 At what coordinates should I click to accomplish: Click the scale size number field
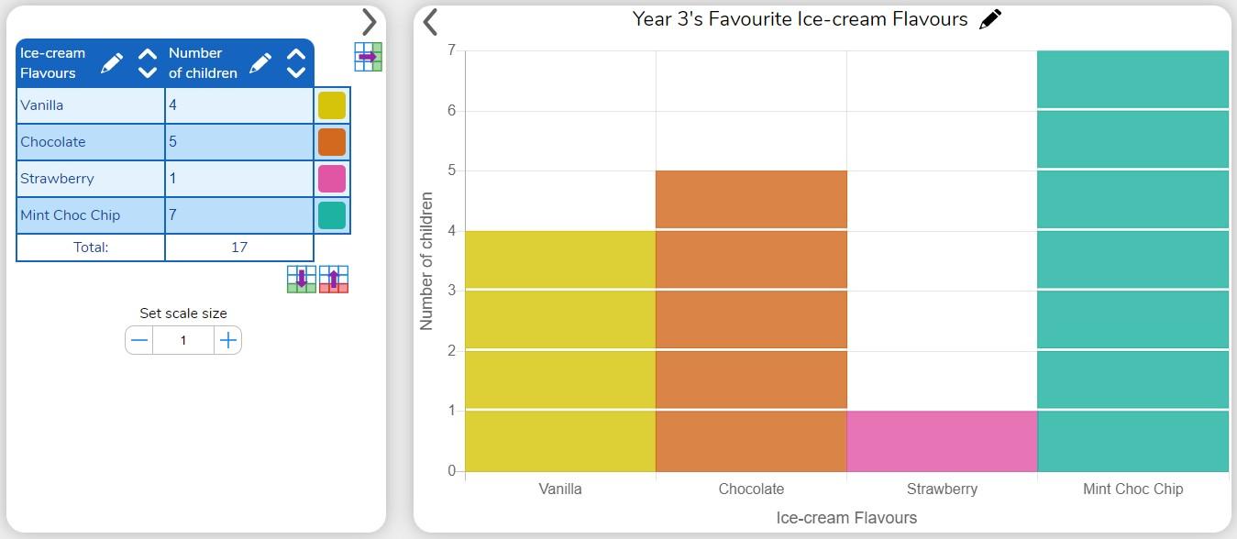tap(183, 340)
